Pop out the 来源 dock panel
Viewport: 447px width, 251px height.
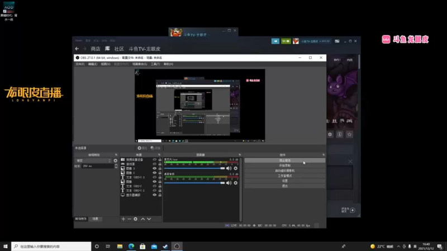159,155
